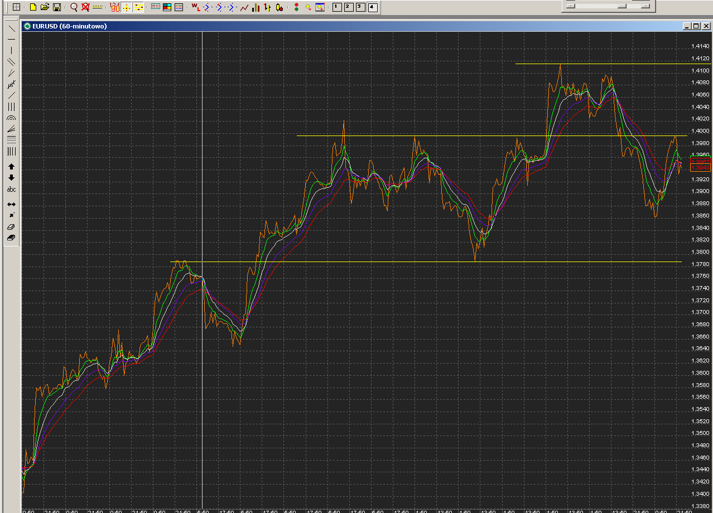Select workspace button 3
The width and height of the screenshot is (713, 513).
pyautogui.click(x=360, y=7)
